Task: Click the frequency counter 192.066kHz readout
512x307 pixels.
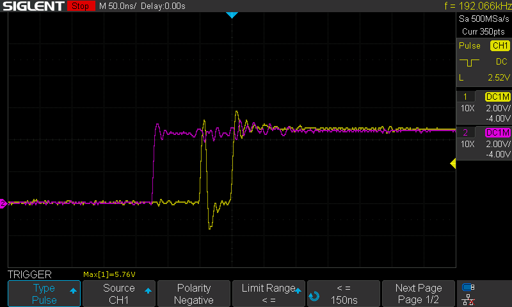Action: (x=478, y=6)
